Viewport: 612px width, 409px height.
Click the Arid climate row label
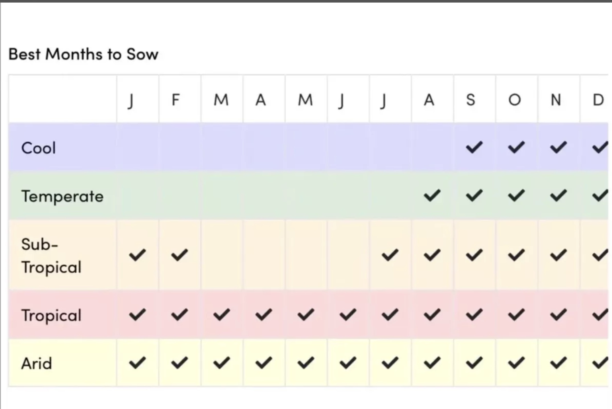37,363
